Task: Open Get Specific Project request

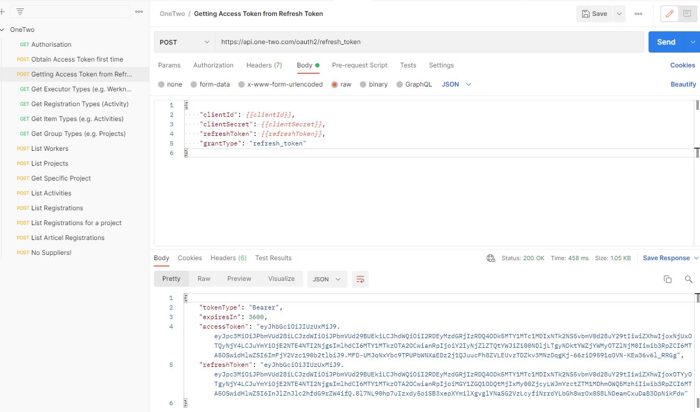Action: [61, 178]
